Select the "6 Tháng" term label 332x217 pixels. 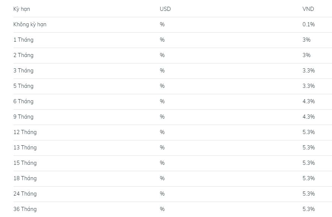tap(23, 101)
